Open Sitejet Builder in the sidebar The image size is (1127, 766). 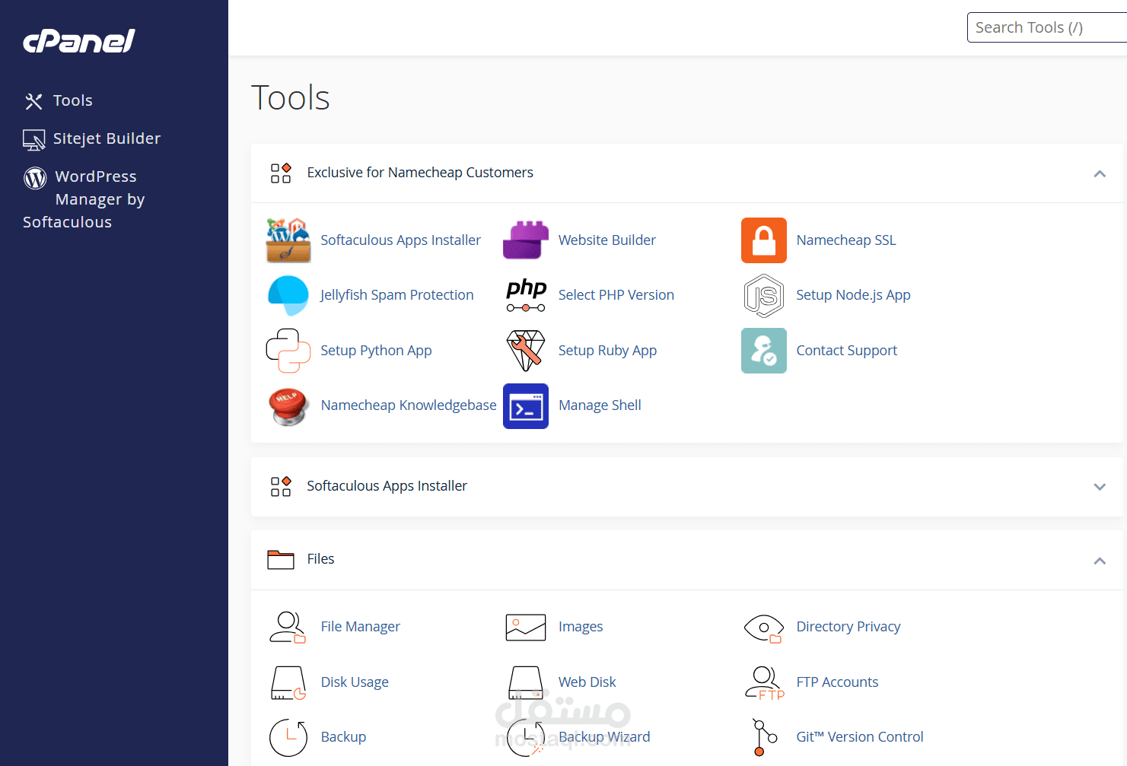[107, 138]
